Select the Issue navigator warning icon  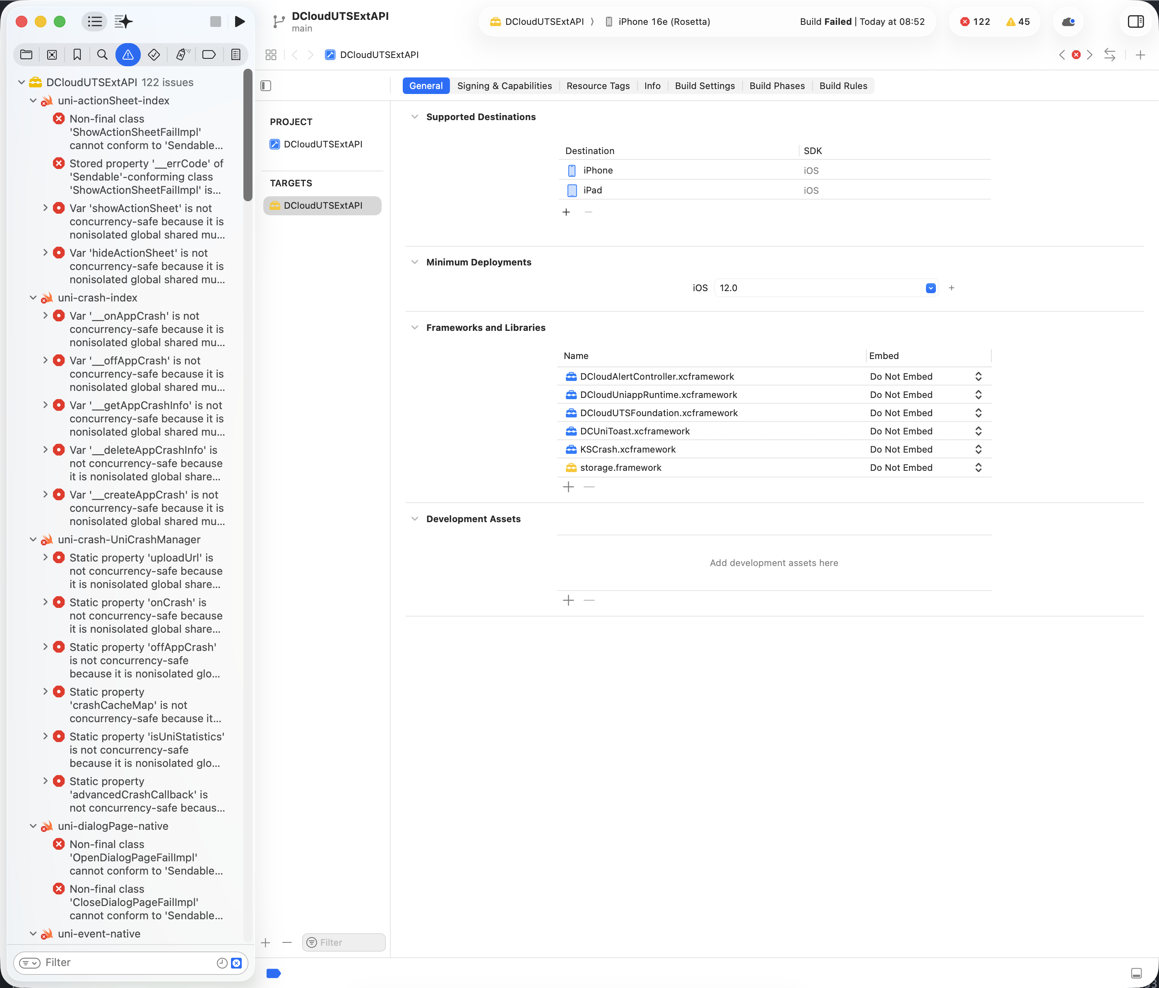pos(128,54)
